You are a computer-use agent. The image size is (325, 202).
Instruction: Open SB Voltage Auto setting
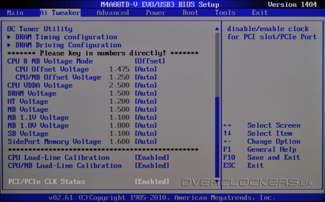pyautogui.click(x=146, y=134)
